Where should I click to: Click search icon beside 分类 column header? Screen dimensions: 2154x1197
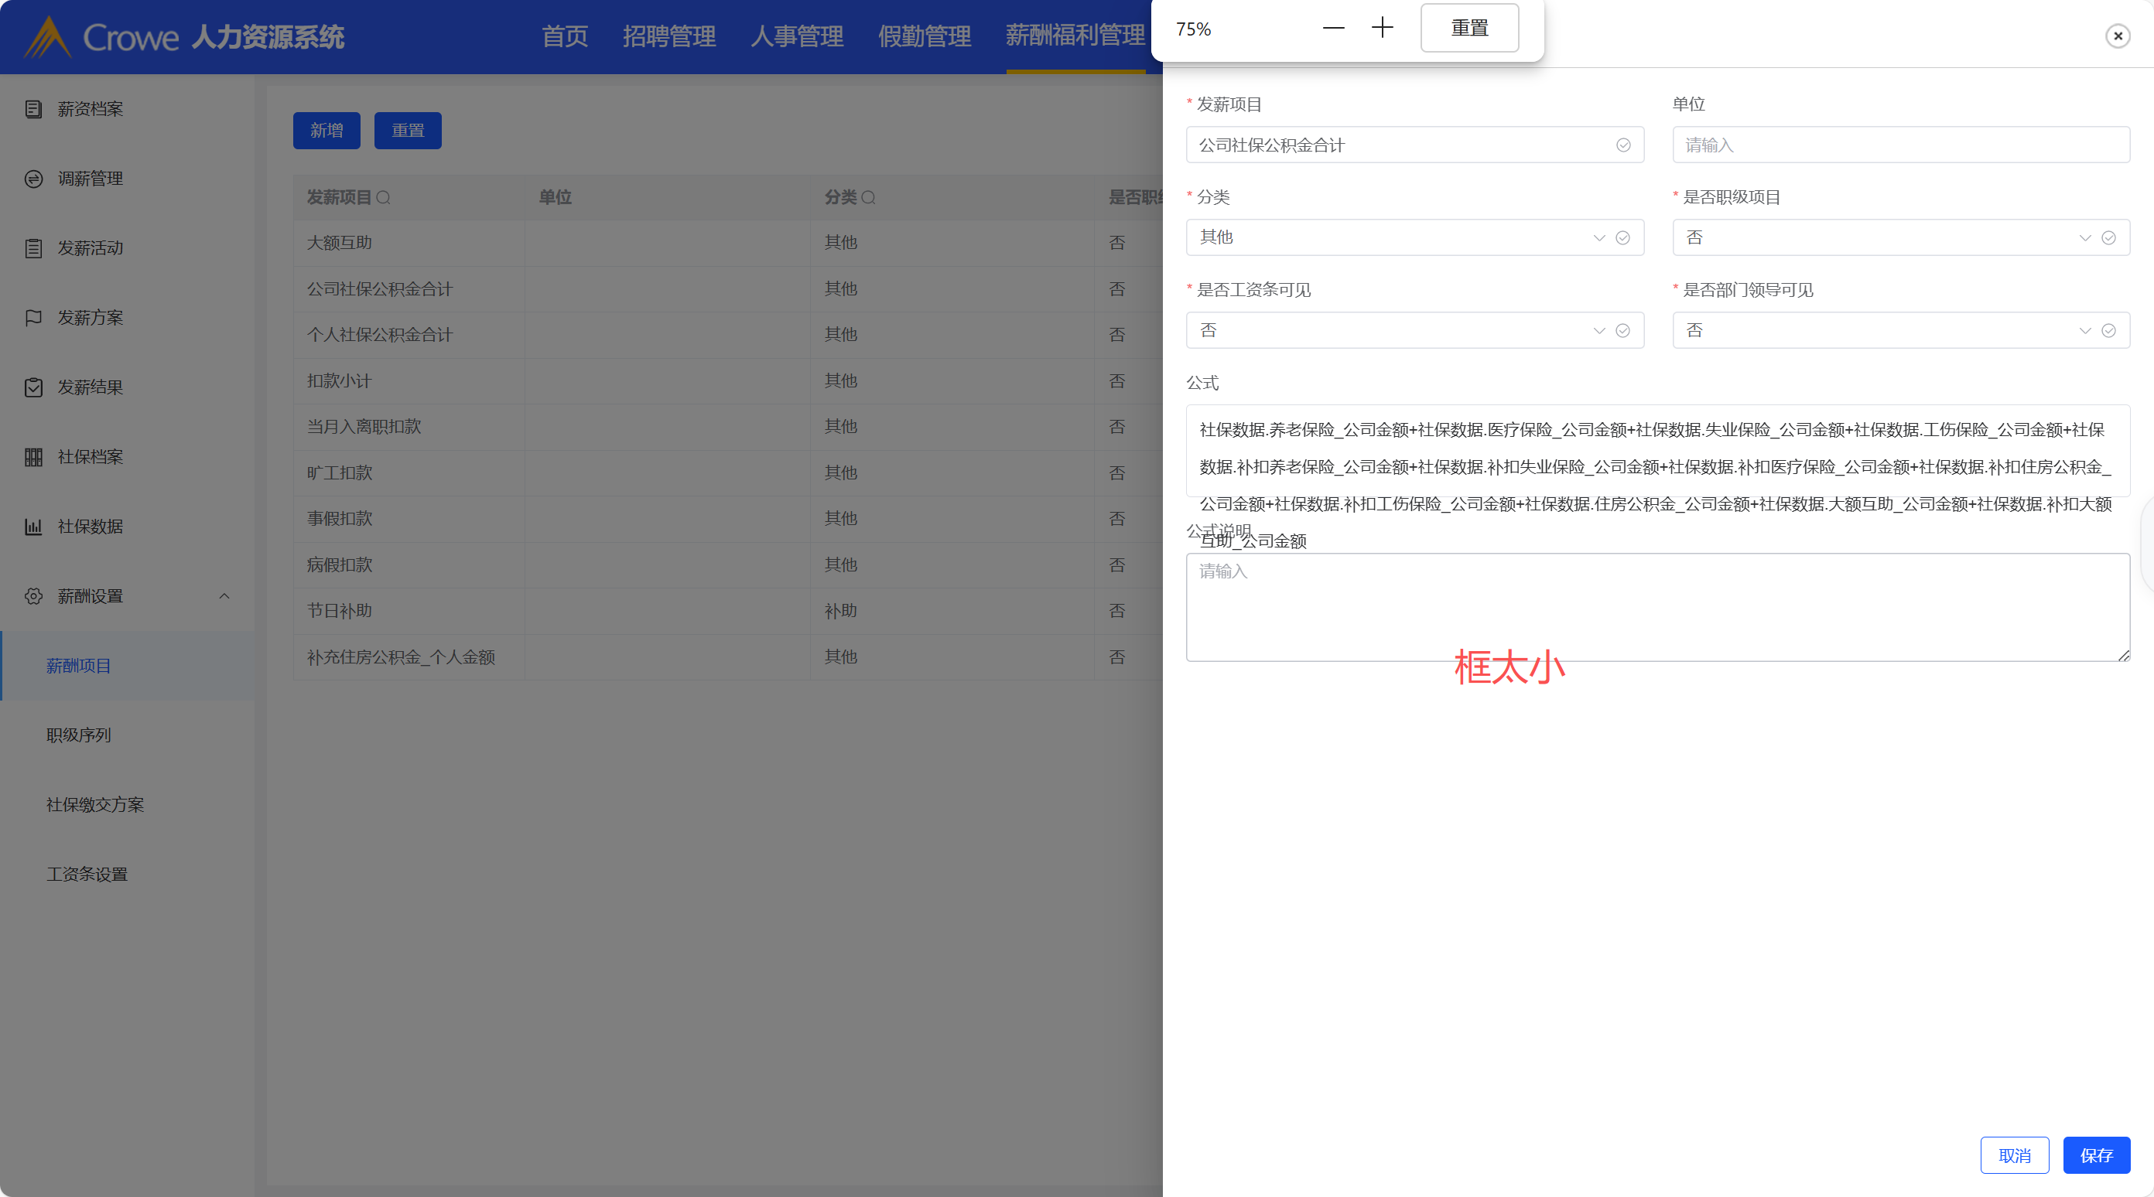point(869,198)
